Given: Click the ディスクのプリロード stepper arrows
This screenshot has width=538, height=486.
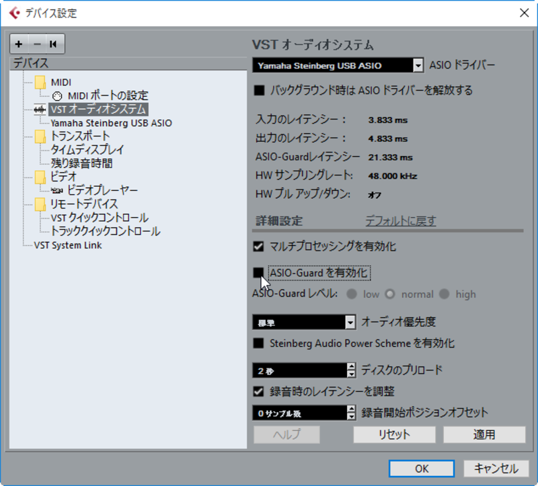Looking at the screenshot, I should 350,370.
